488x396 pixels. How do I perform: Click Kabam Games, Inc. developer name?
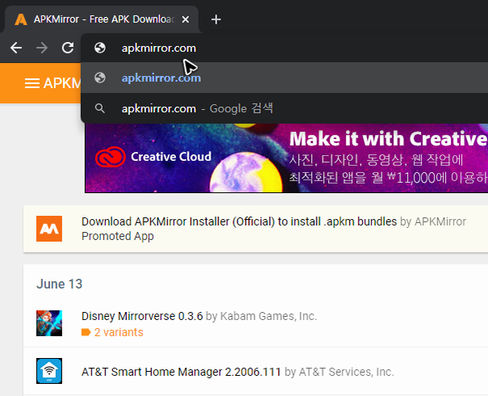click(x=268, y=316)
